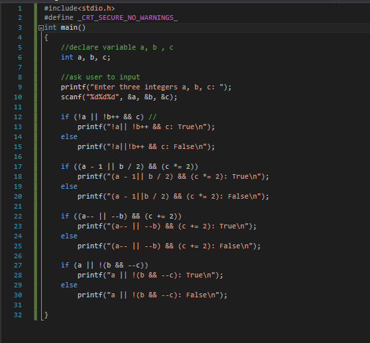Click 'if ((a - 1 || b / 2) && (c *= 2))'
Screen dimensions: 370x343
[129, 167]
